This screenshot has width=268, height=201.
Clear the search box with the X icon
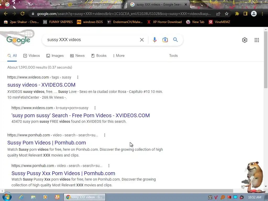click(x=142, y=40)
